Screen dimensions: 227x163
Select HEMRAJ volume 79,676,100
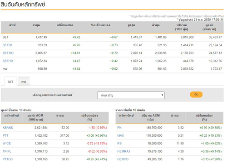(155, 151)
